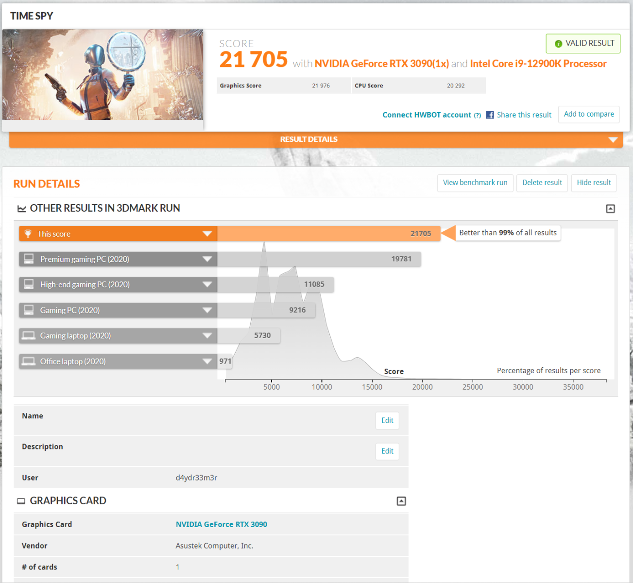Click the RUN DETAILS heading
Image resolution: width=633 pixels, height=583 pixels.
click(47, 184)
